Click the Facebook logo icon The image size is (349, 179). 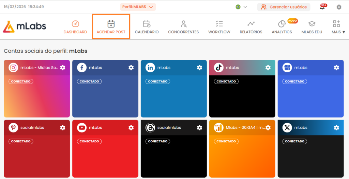pos(82,68)
